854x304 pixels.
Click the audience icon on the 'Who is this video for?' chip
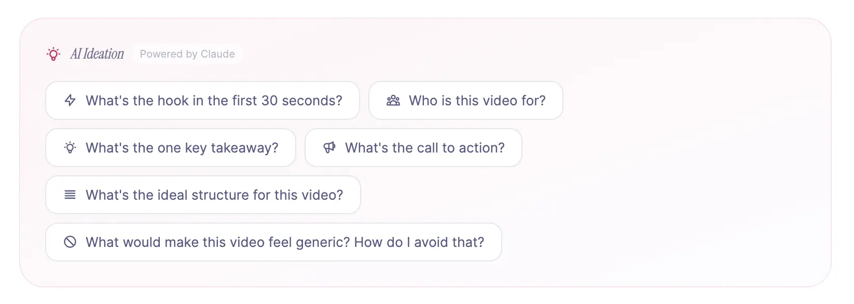(x=394, y=101)
